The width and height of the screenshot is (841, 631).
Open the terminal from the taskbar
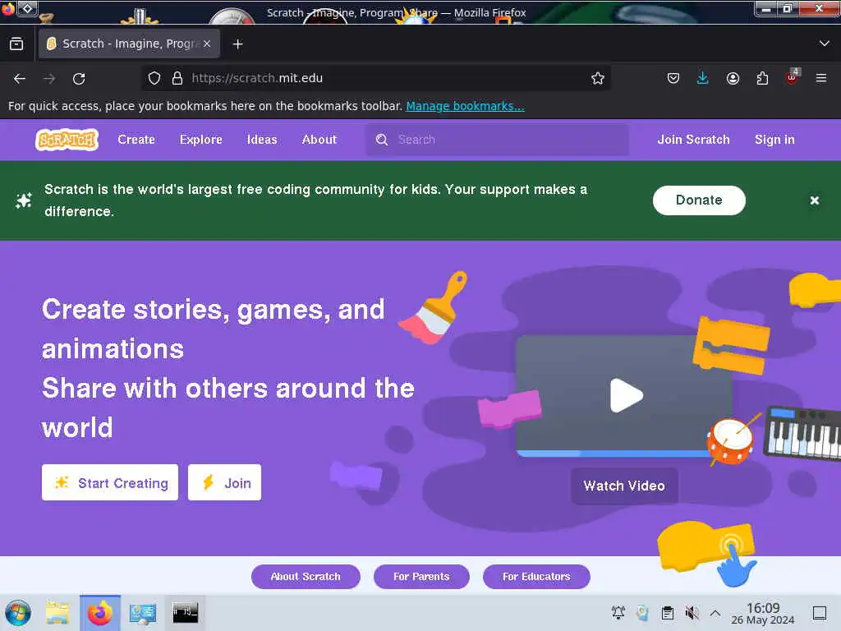185,613
